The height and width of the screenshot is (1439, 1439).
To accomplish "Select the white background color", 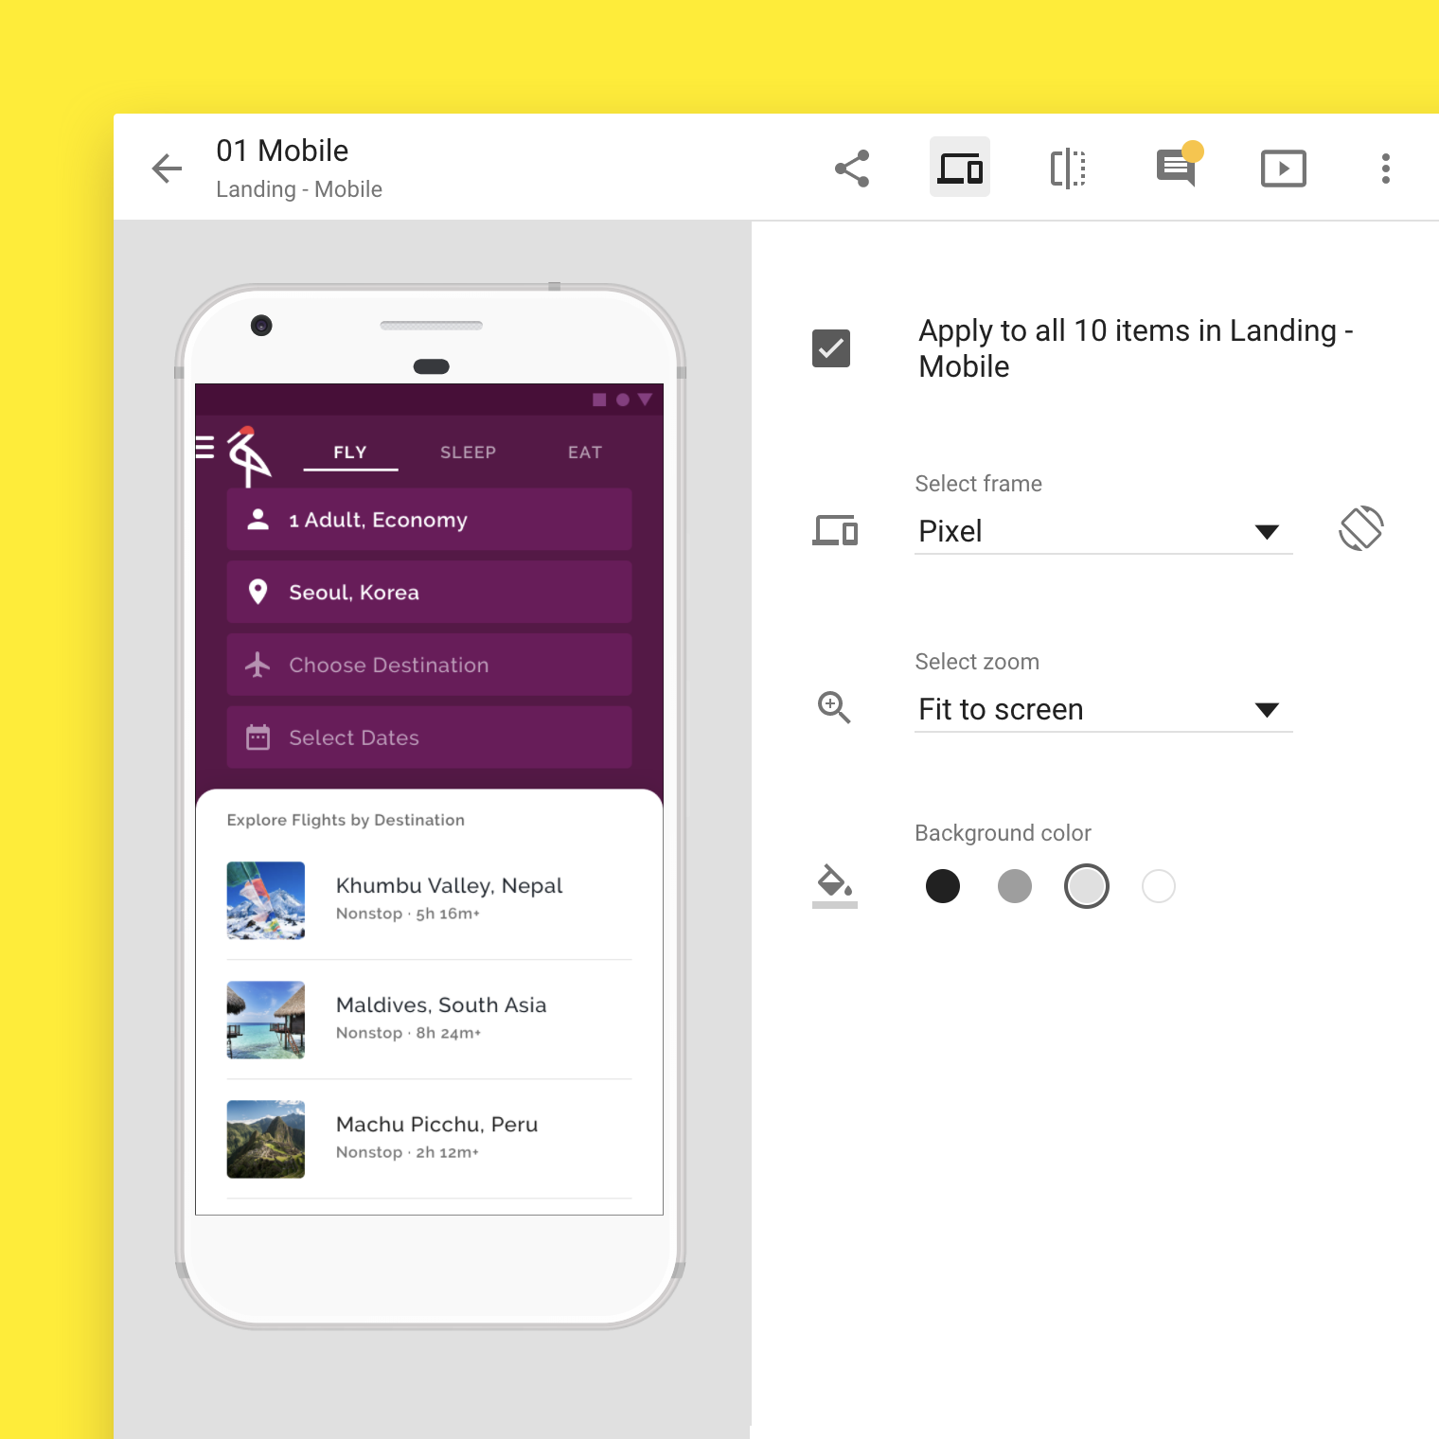I will [1159, 886].
